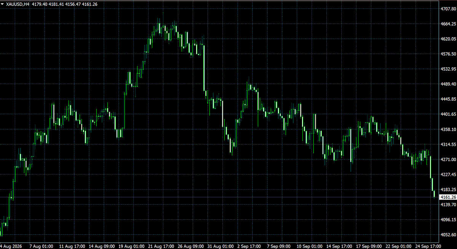Viewport: 457px width, 249px height.
Task: Click the 4 Aug 2026 date label
Action: click(x=11, y=246)
